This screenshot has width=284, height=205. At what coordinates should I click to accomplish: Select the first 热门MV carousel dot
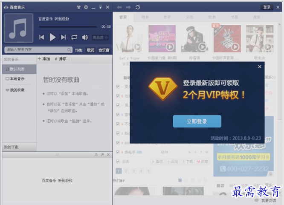tap(180, 180)
